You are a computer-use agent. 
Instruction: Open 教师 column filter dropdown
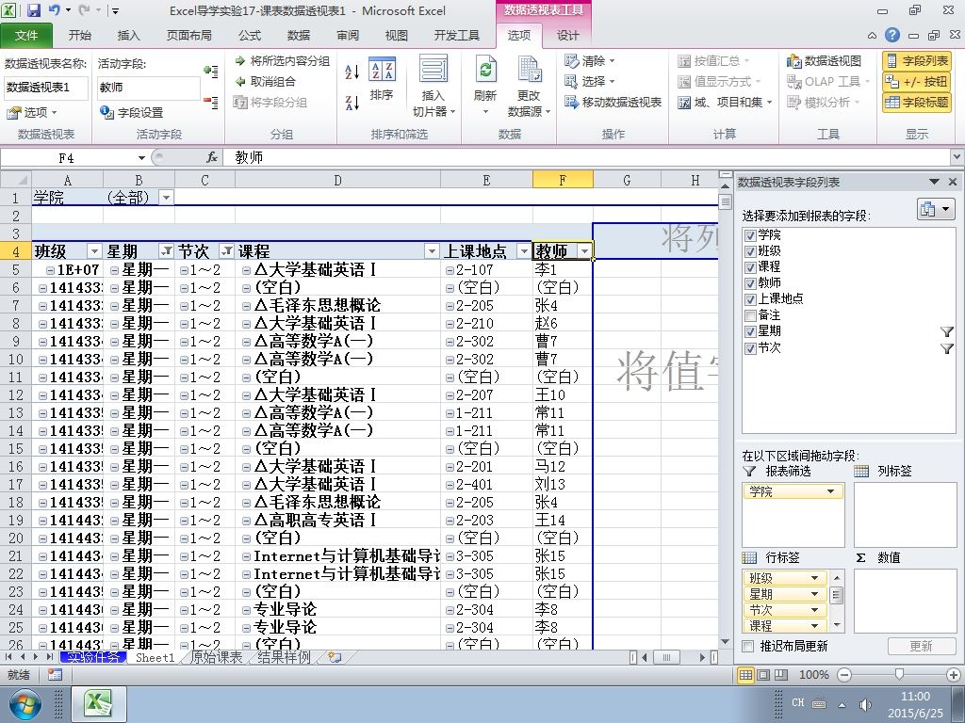coord(584,250)
